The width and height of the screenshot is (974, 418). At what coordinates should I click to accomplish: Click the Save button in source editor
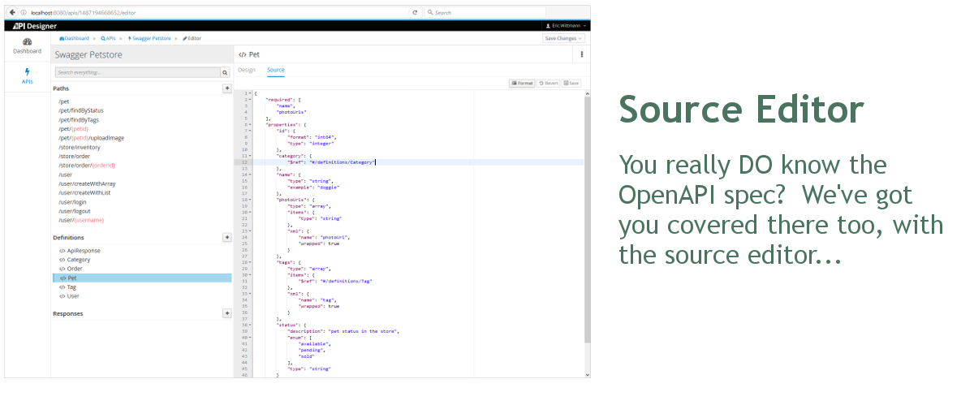click(571, 83)
